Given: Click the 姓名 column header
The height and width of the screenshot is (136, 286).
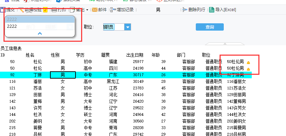Looking at the screenshot, I should click(x=30, y=55).
